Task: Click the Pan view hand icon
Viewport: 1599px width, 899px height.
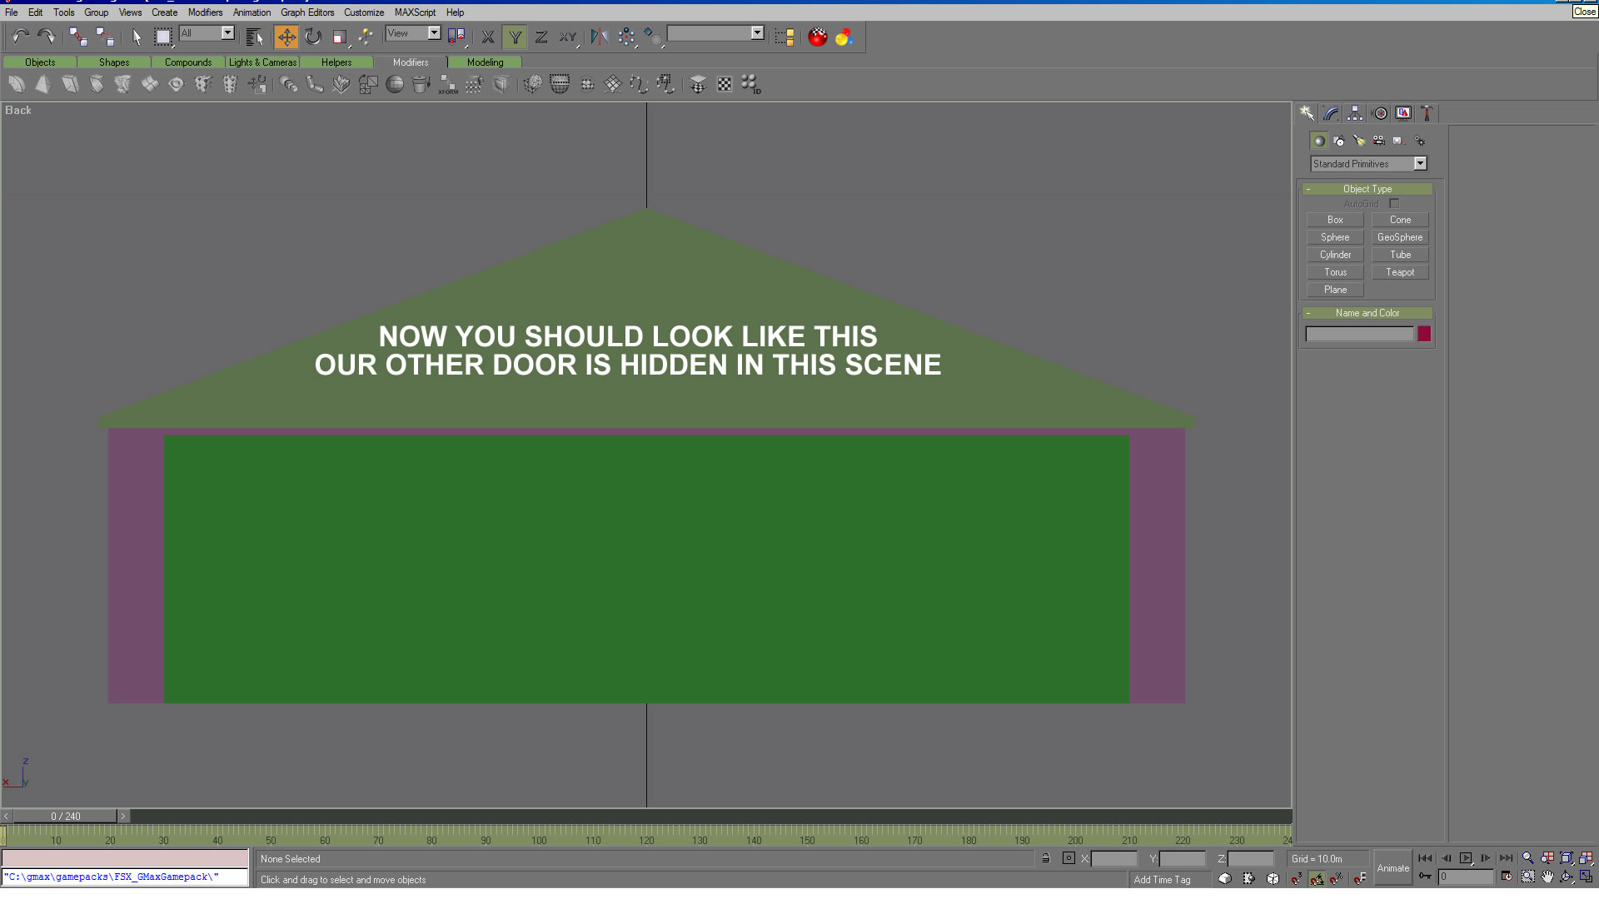Action: (1547, 877)
